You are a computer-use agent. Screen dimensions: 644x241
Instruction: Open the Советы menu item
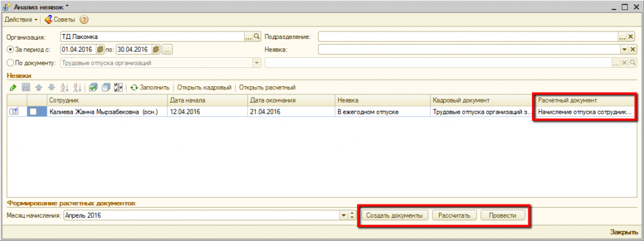60,20
